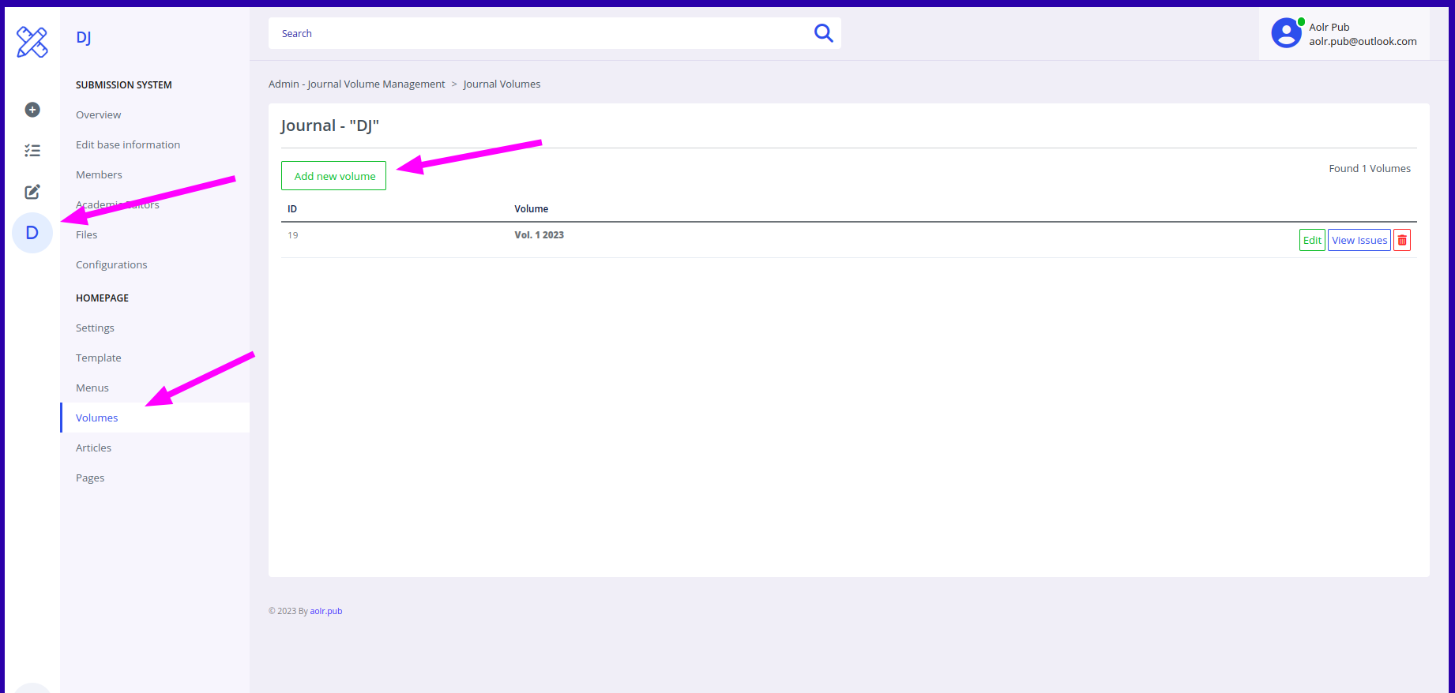1455x693 pixels.
Task: Click the edit pencil sidebar icon
Action: click(x=32, y=192)
